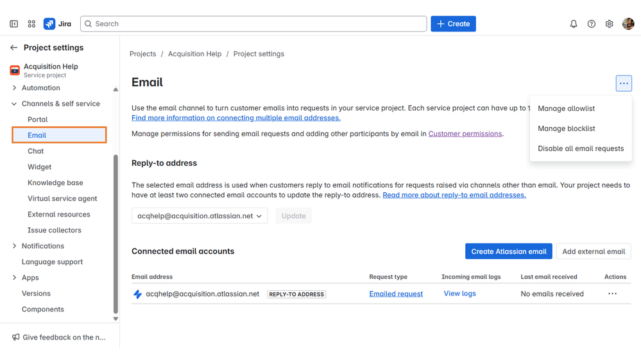The width and height of the screenshot is (641, 360).
Task: Click Create Atlassian email button
Action: point(508,251)
